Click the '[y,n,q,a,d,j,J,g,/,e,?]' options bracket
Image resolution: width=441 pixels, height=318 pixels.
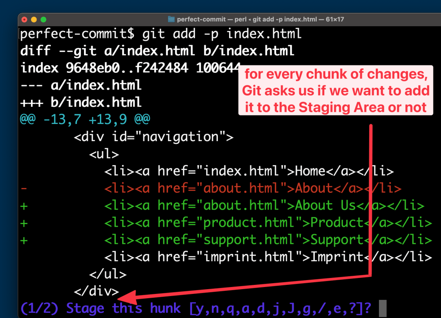[x=276, y=308]
